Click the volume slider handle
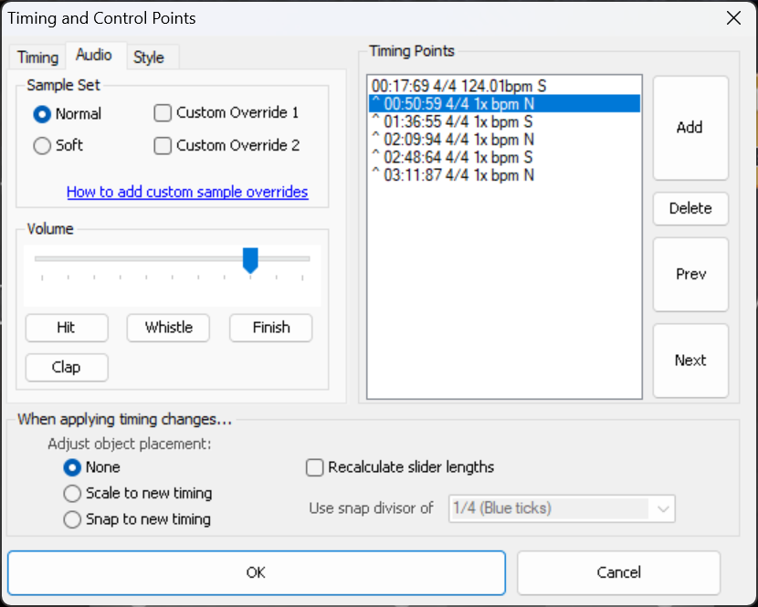 tap(250, 260)
